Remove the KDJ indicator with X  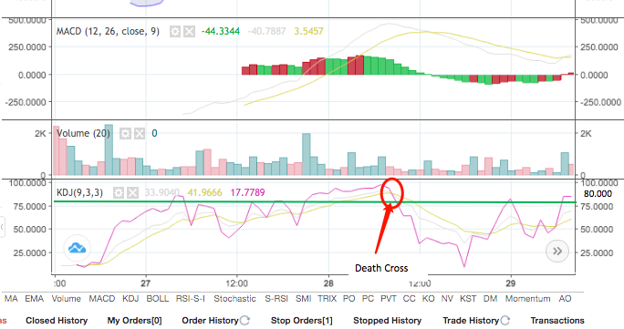(x=132, y=192)
